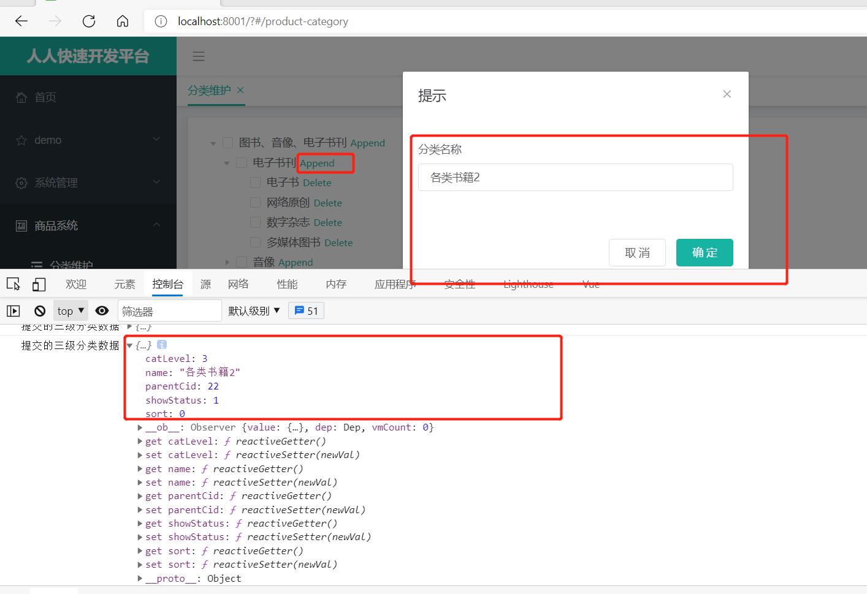Click the 取消 button in the dialog
Screen dimensions: 867x594
(x=637, y=252)
